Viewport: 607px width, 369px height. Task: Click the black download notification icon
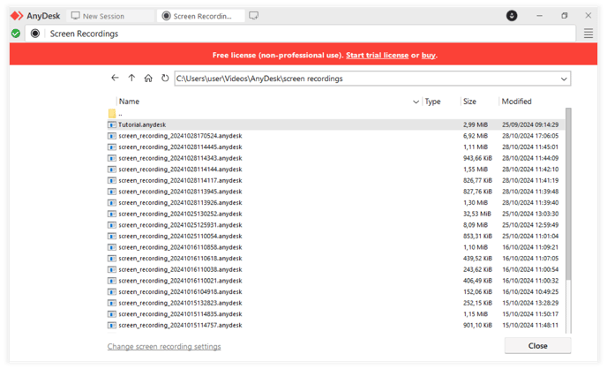tap(512, 16)
